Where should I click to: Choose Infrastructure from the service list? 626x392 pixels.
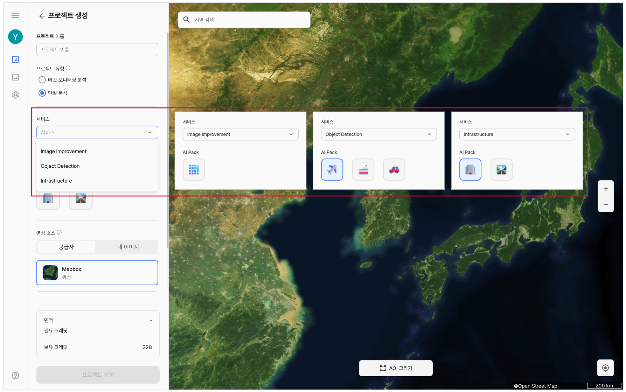56,181
